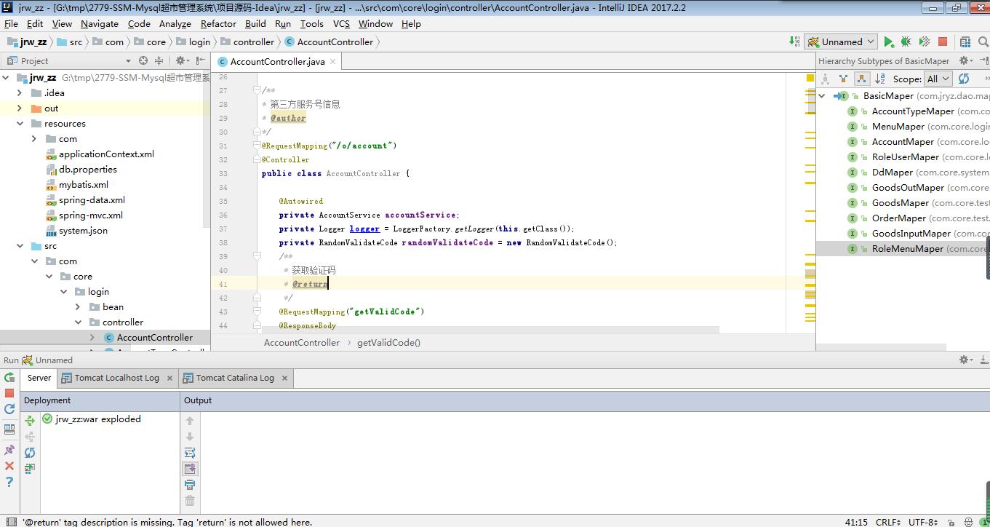Image resolution: width=990 pixels, height=527 pixels.
Task: Start debugging with the green bug icon
Action: 906,42
